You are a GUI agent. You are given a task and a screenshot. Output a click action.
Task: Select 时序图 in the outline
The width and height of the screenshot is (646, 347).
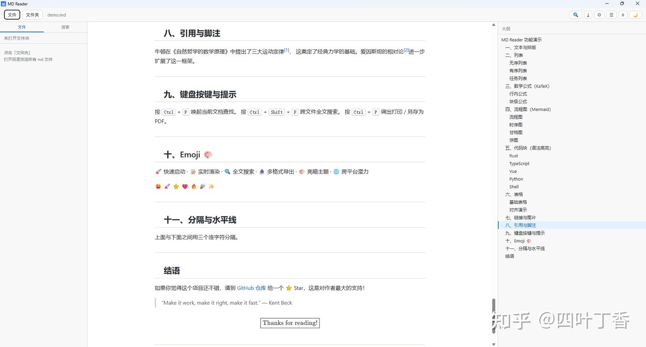tap(516, 125)
